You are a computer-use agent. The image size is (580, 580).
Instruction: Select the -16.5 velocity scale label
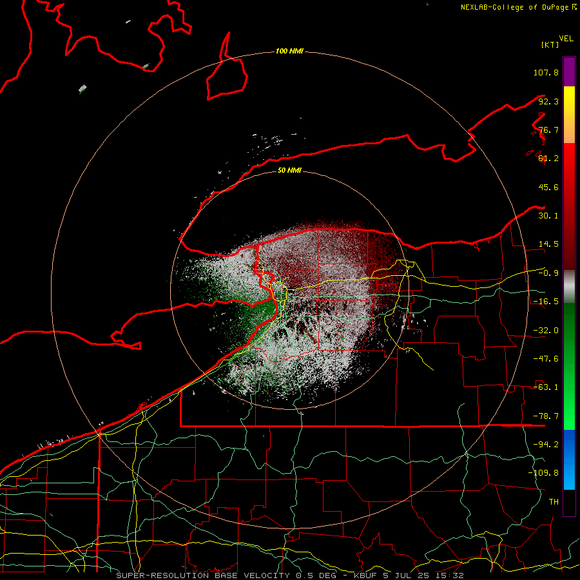pos(546,302)
